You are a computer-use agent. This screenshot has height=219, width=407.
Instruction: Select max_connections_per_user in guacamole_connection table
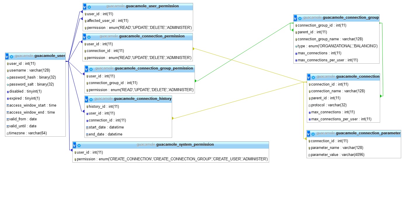[x=344, y=119]
